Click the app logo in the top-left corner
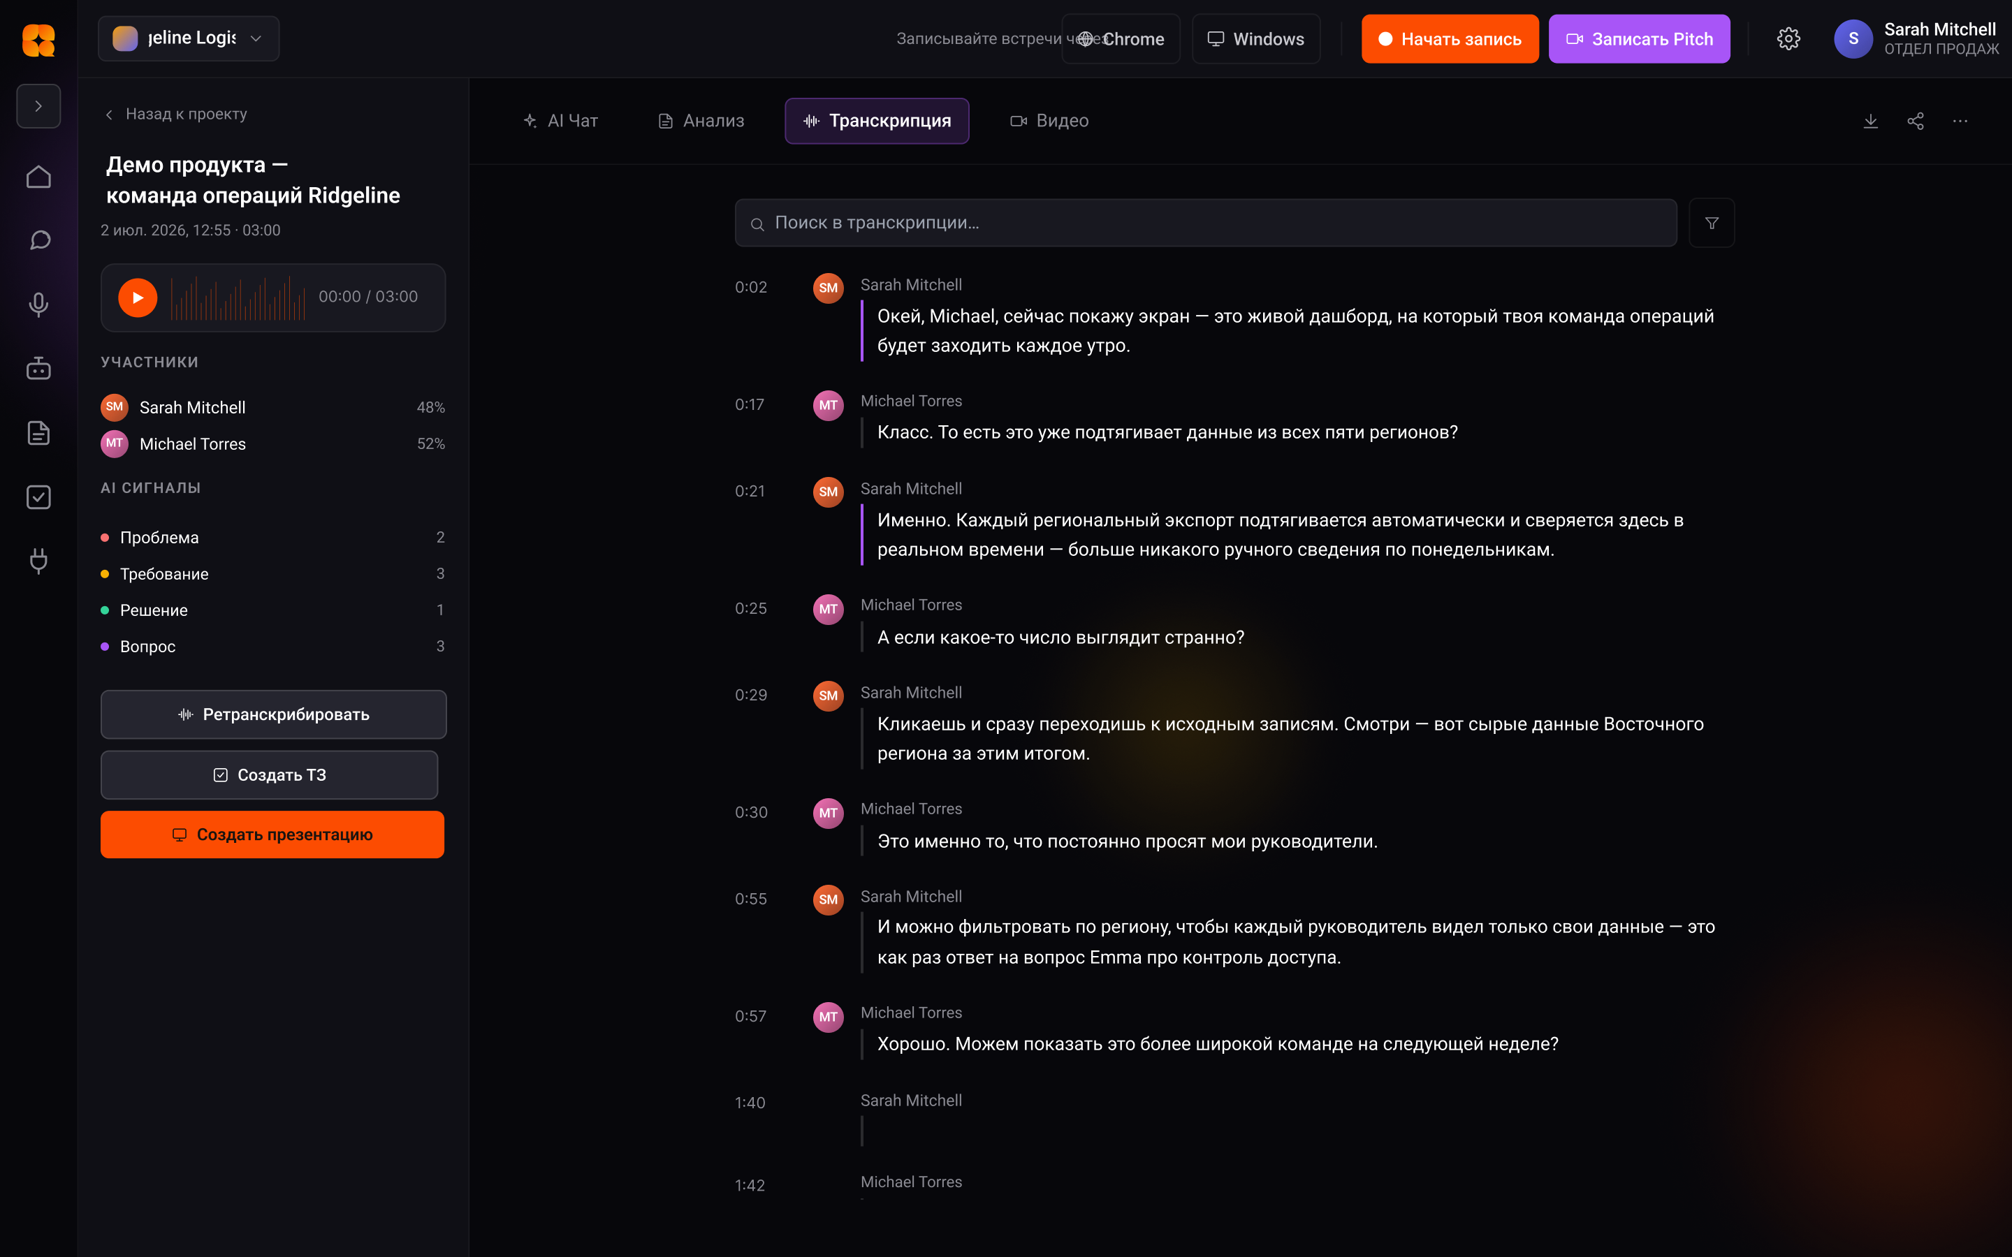 [x=38, y=39]
